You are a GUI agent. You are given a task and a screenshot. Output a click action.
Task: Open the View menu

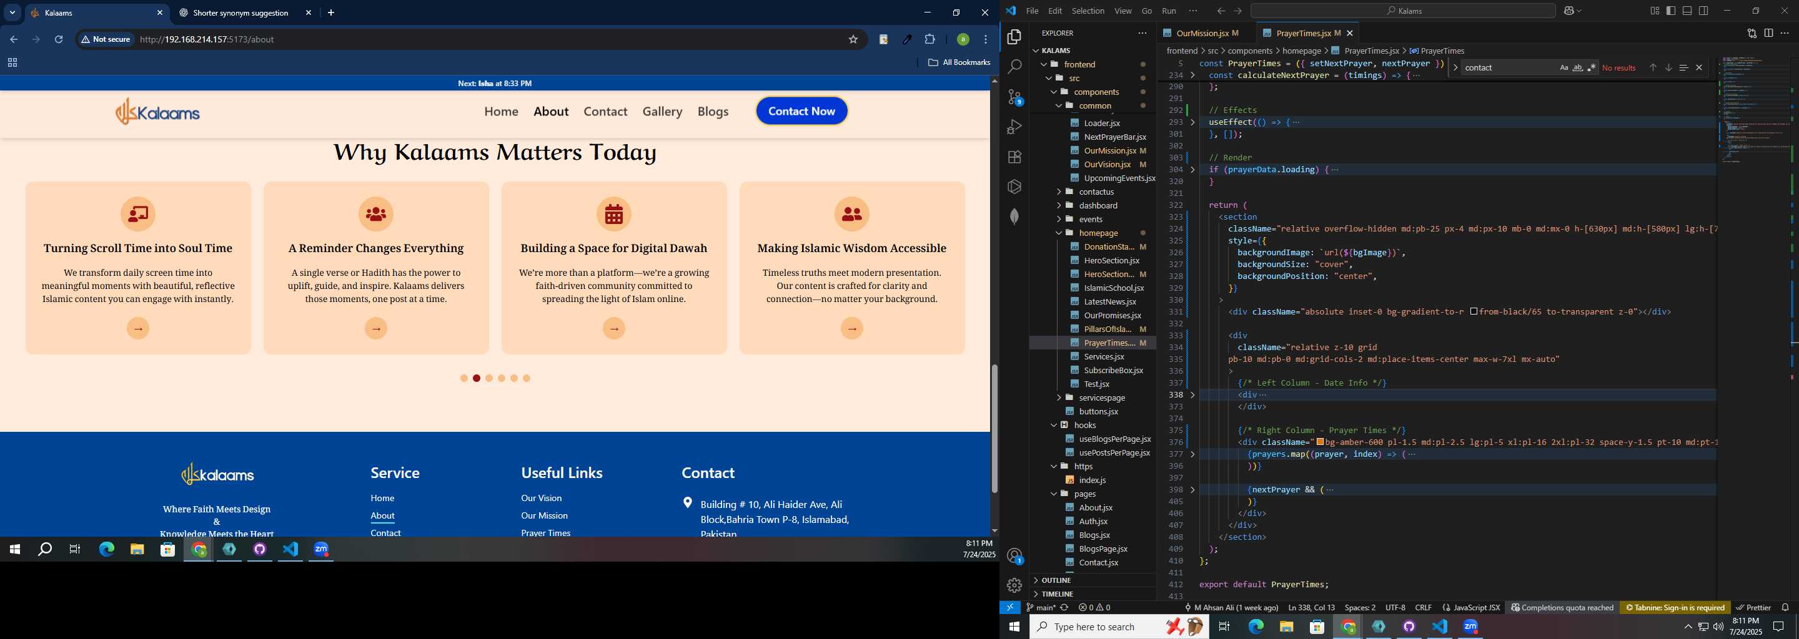(x=1123, y=11)
